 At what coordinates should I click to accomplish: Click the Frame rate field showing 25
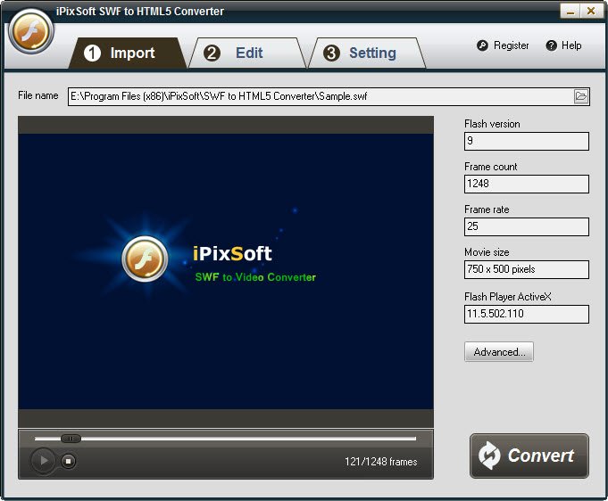coord(526,226)
